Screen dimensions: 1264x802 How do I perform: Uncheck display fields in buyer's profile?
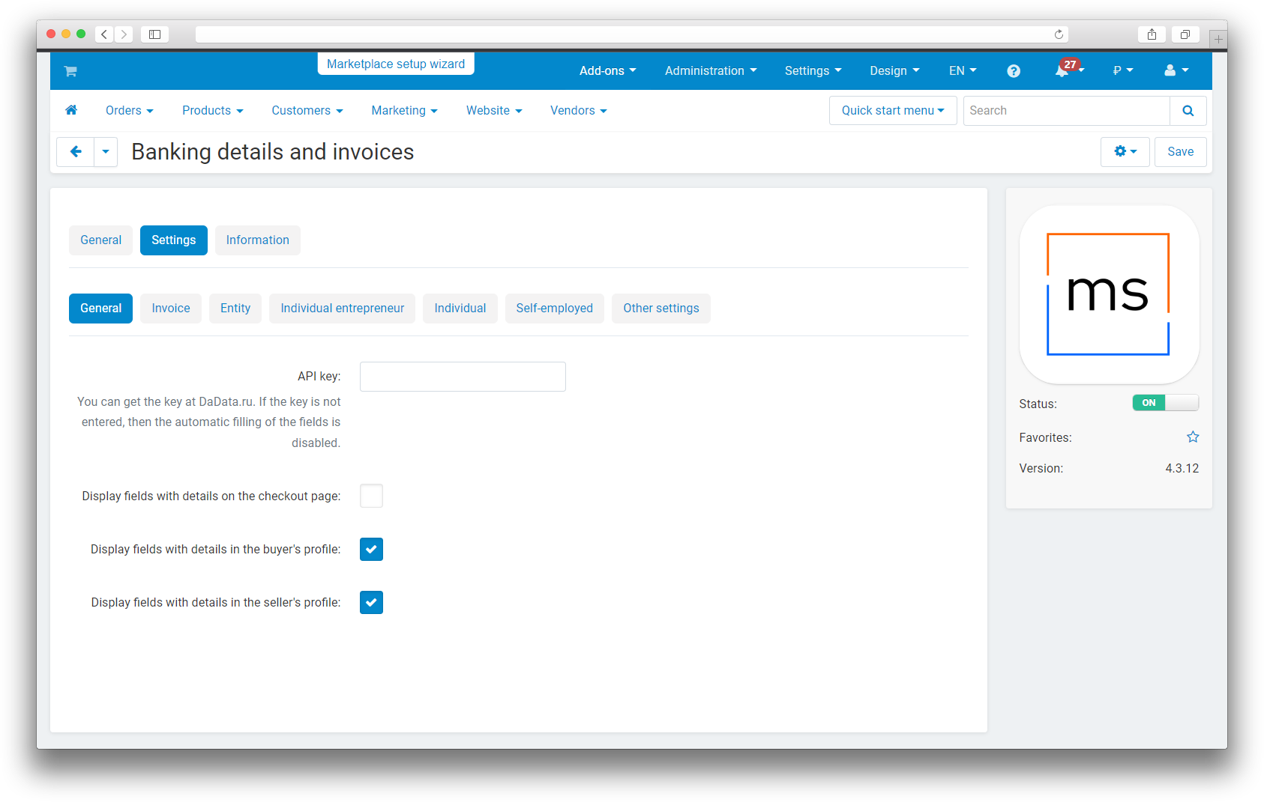[x=371, y=549]
